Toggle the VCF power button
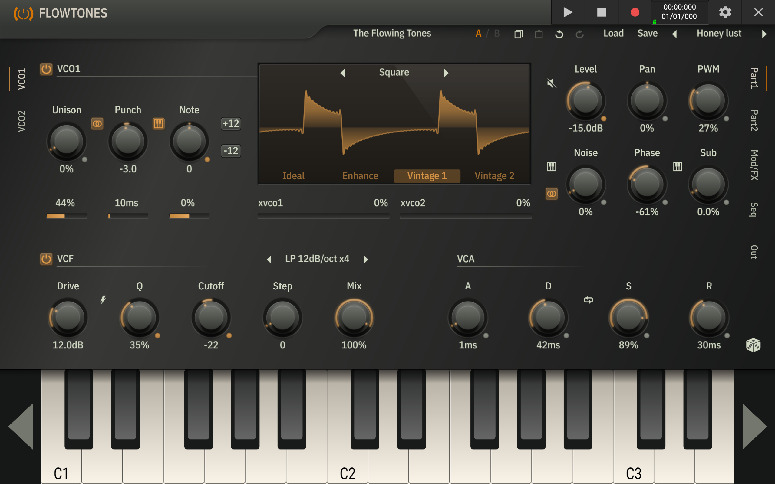 pyautogui.click(x=46, y=259)
